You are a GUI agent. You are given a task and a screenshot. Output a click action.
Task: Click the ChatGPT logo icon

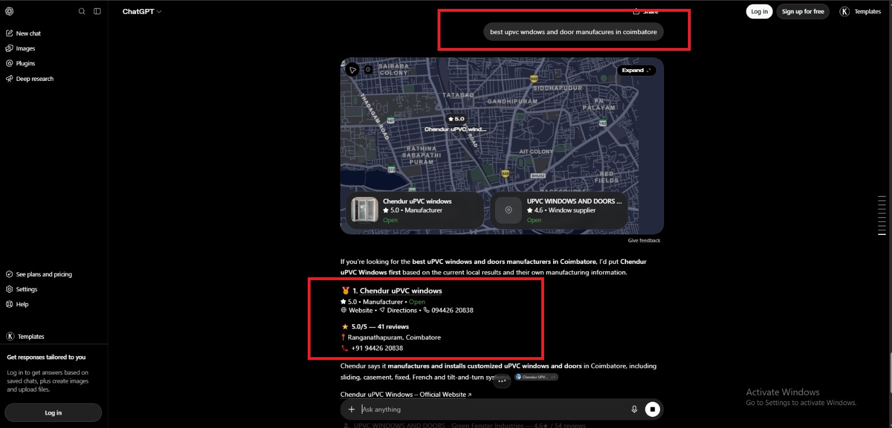point(9,11)
